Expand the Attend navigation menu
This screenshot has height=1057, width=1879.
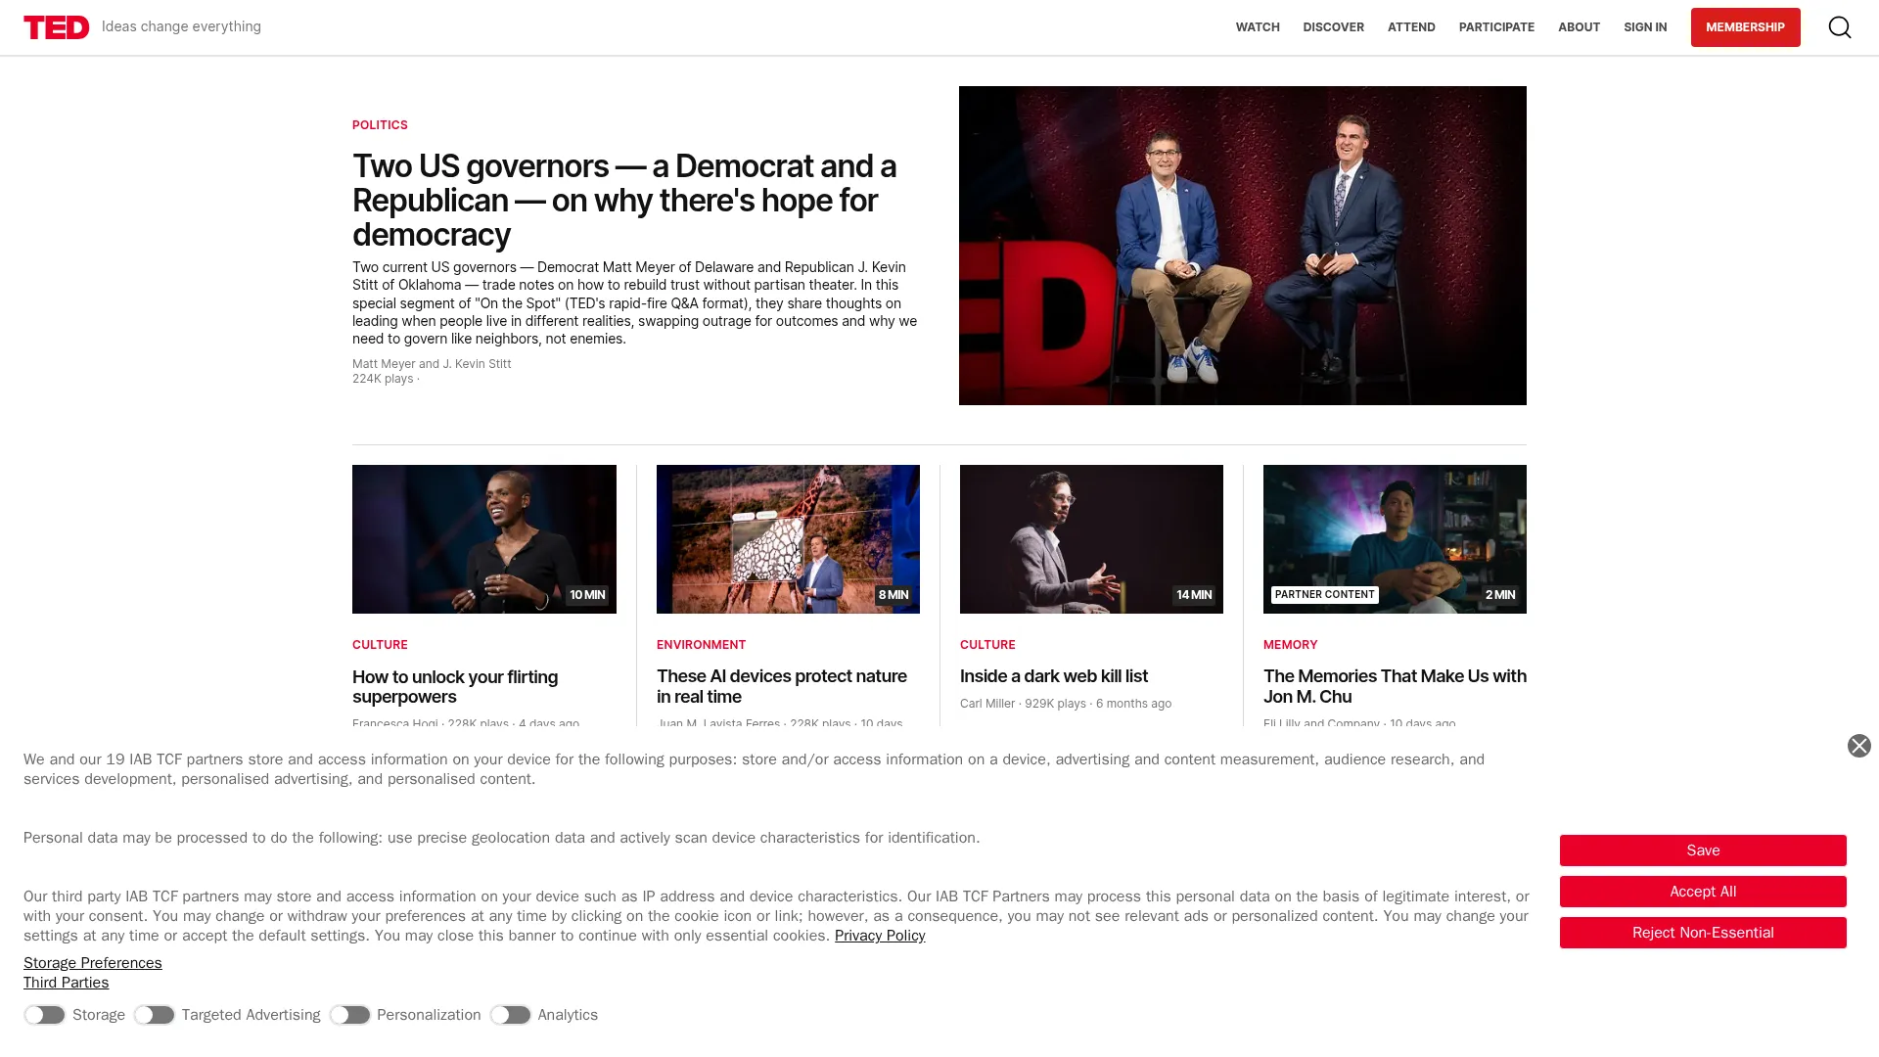tap(1410, 27)
